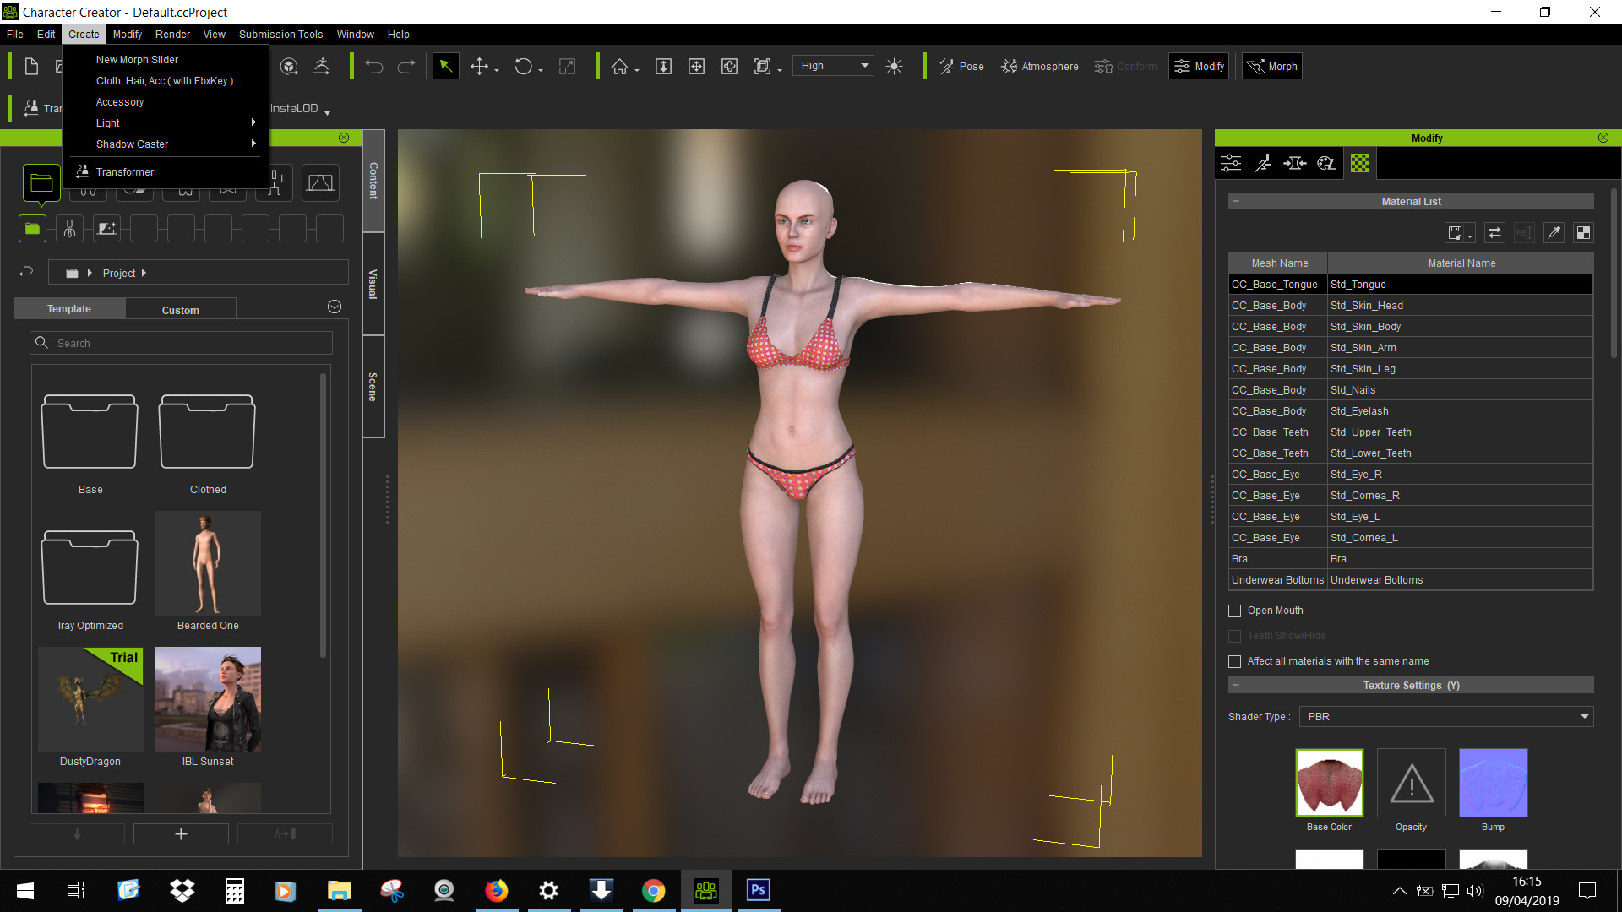The height and width of the screenshot is (912, 1622).
Task: Open Photoshop from the taskbar
Action: [758, 890]
